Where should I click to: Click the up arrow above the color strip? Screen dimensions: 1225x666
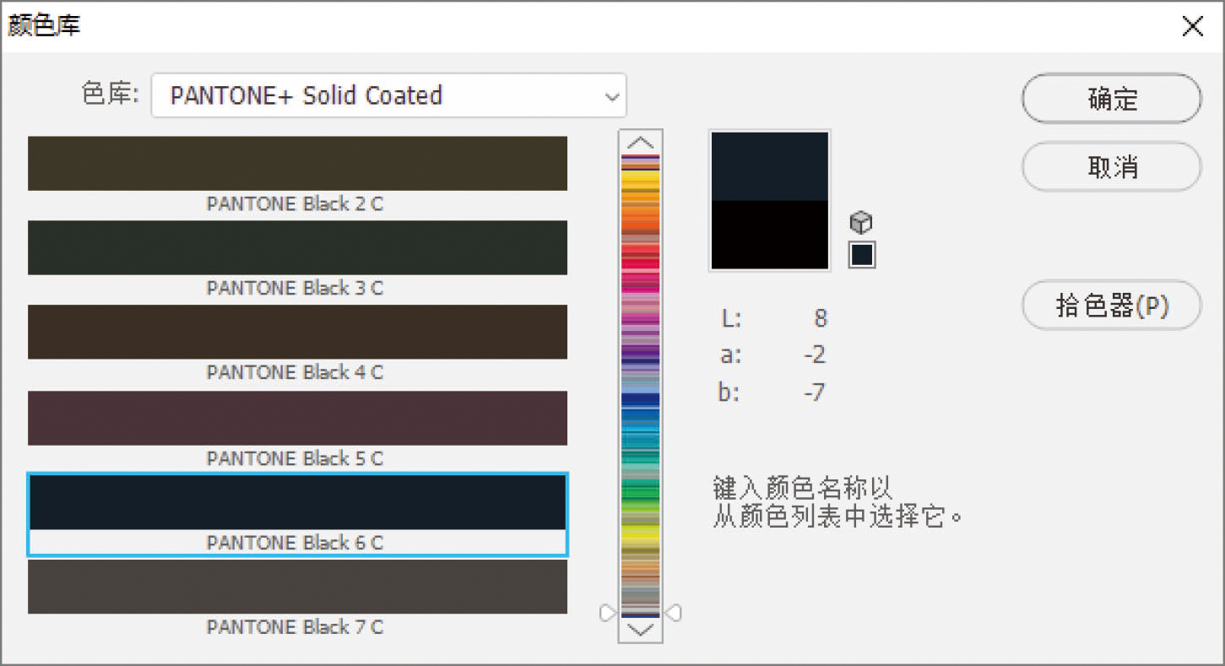click(641, 143)
